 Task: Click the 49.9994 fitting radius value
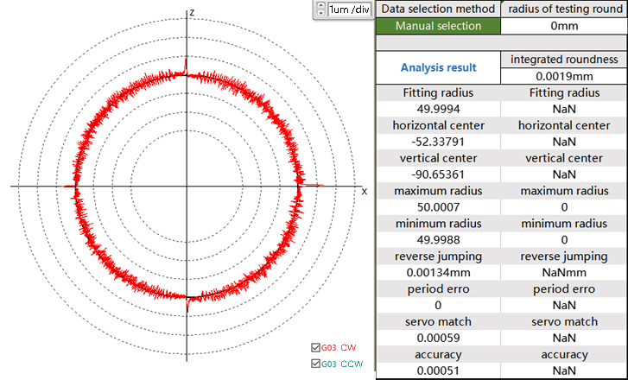(x=438, y=109)
